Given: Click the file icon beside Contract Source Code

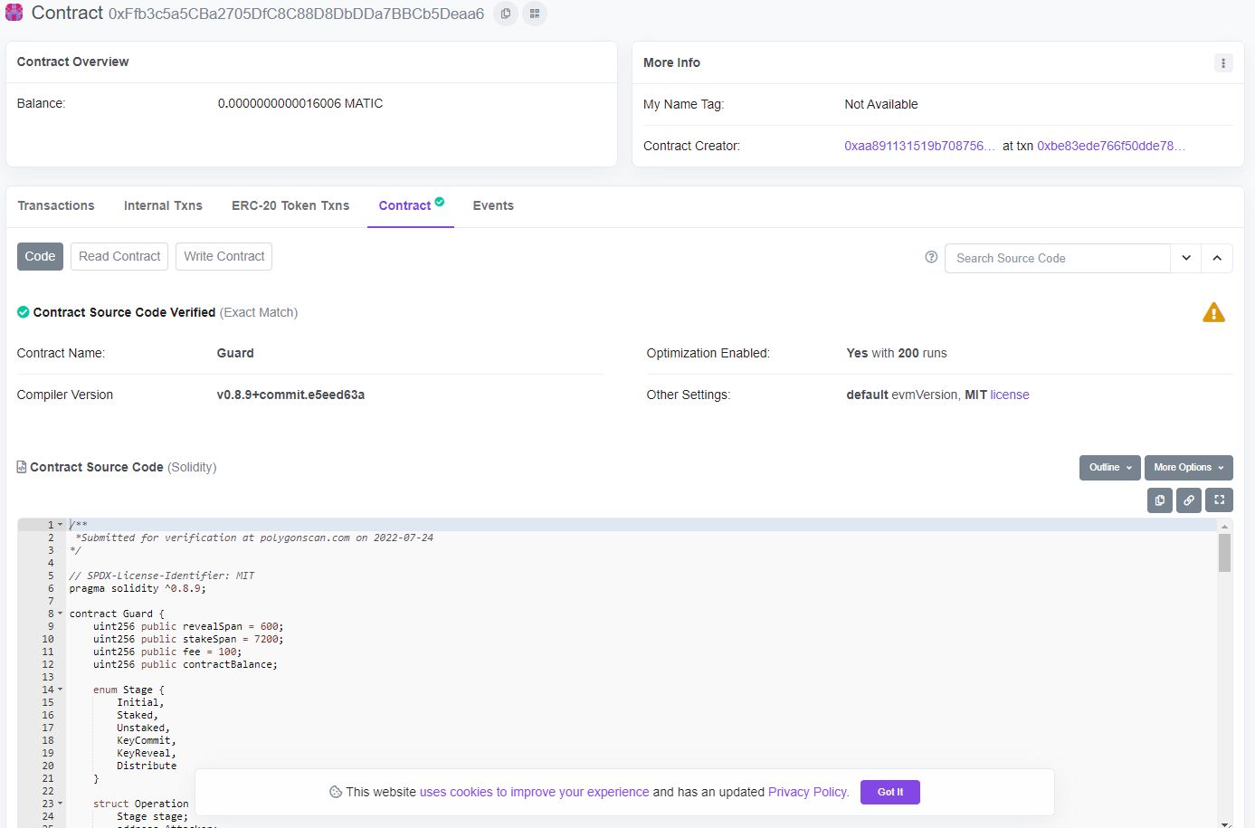Looking at the screenshot, I should point(22,467).
